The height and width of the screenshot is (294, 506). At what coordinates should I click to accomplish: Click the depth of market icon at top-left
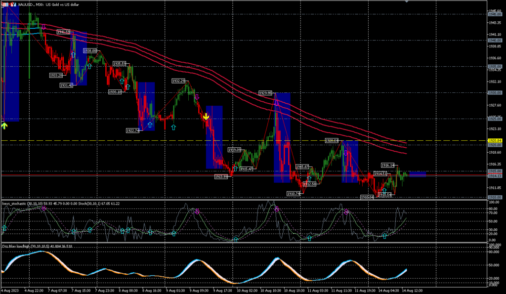pos(4,5)
